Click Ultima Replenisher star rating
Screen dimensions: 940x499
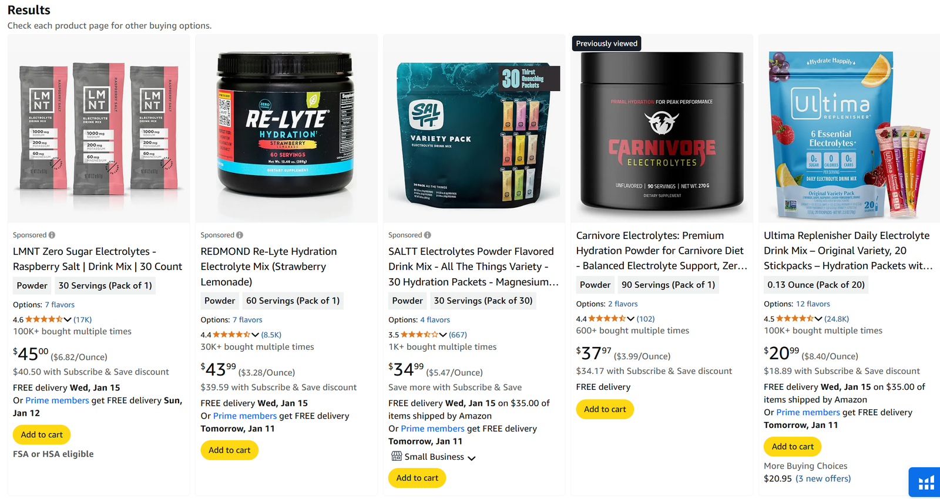[x=795, y=318]
